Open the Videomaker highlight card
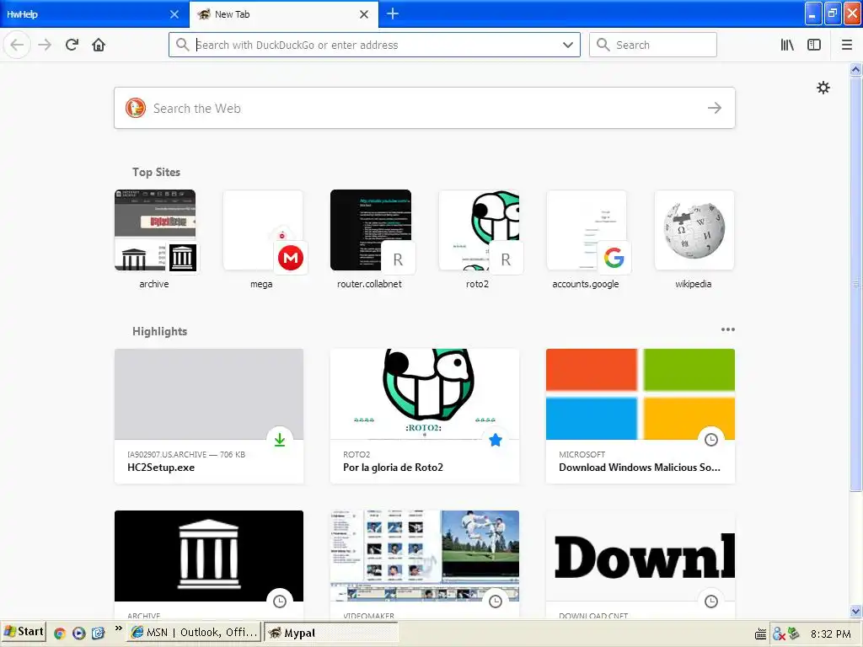This screenshot has height=647, width=863. 425,564
